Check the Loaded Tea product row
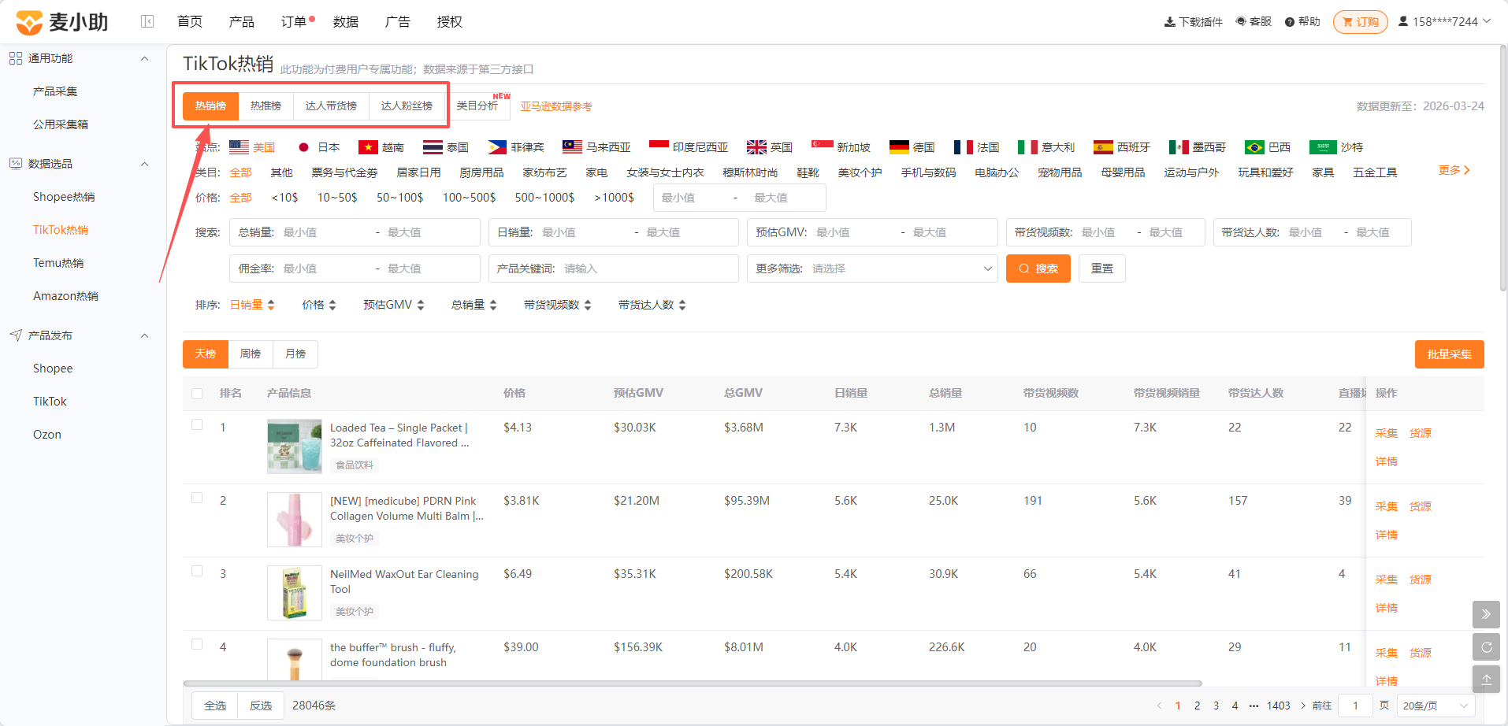The width and height of the screenshot is (1508, 726). pyautogui.click(x=197, y=424)
